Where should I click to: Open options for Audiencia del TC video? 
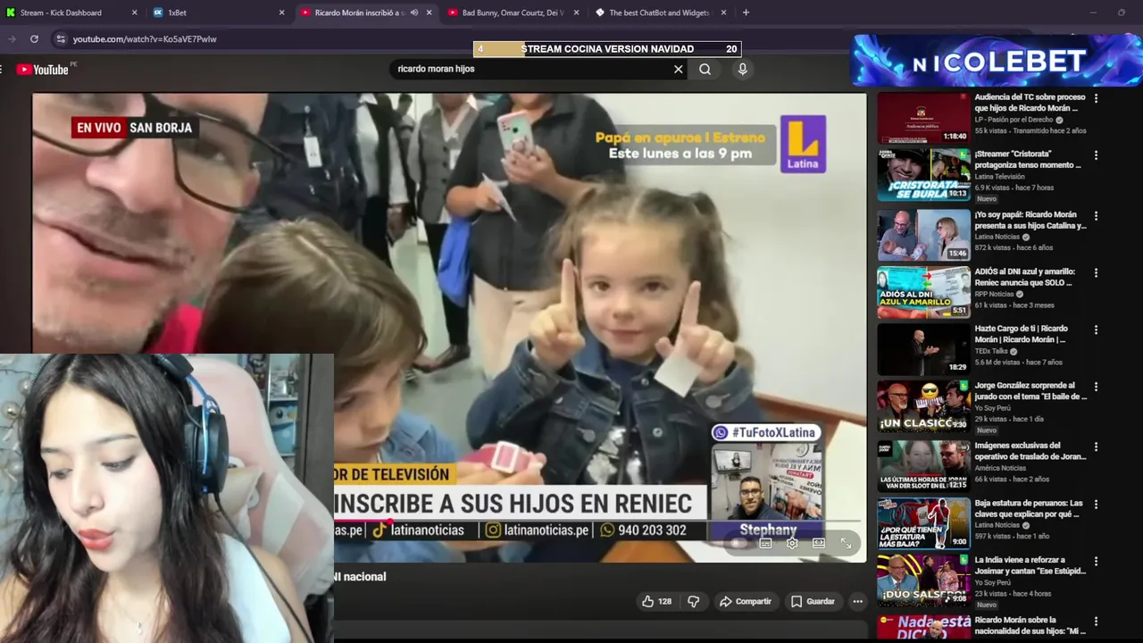pos(1096,98)
